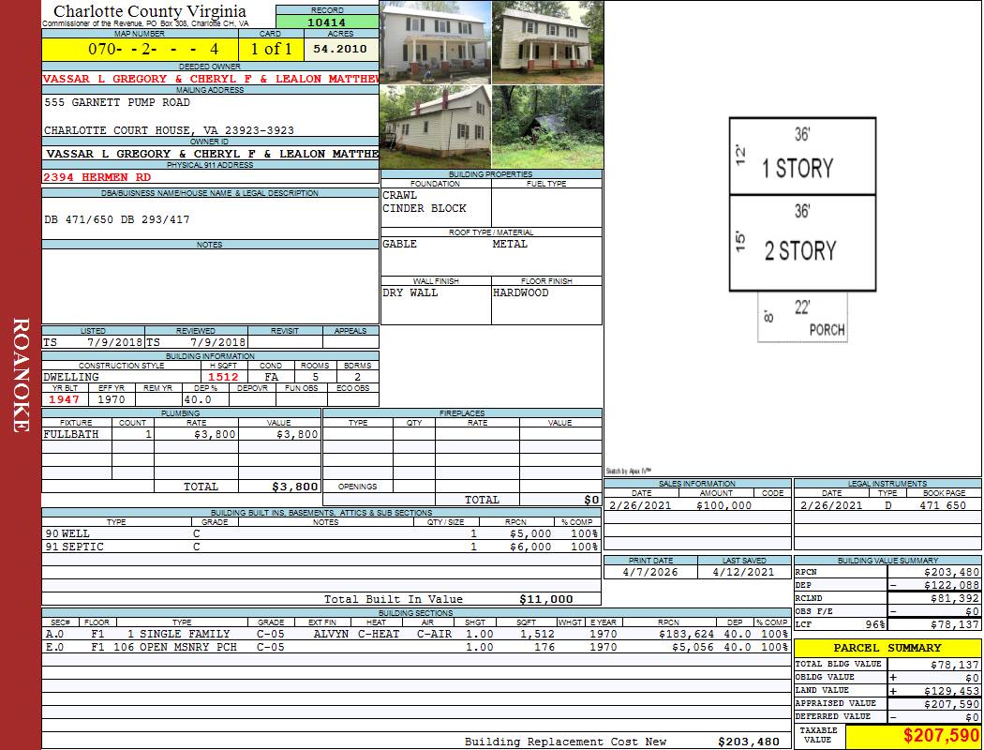Click the deeded owner name in red
Image resolution: width=984 pixels, height=750 pixels.
click(x=210, y=79)
